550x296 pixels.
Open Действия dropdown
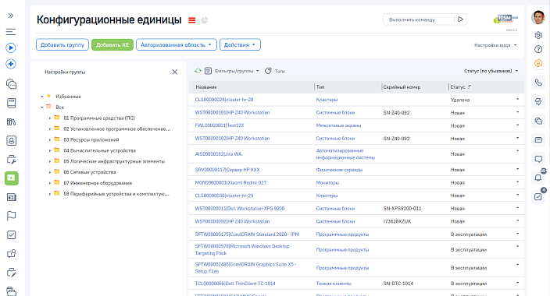point(240,44)
